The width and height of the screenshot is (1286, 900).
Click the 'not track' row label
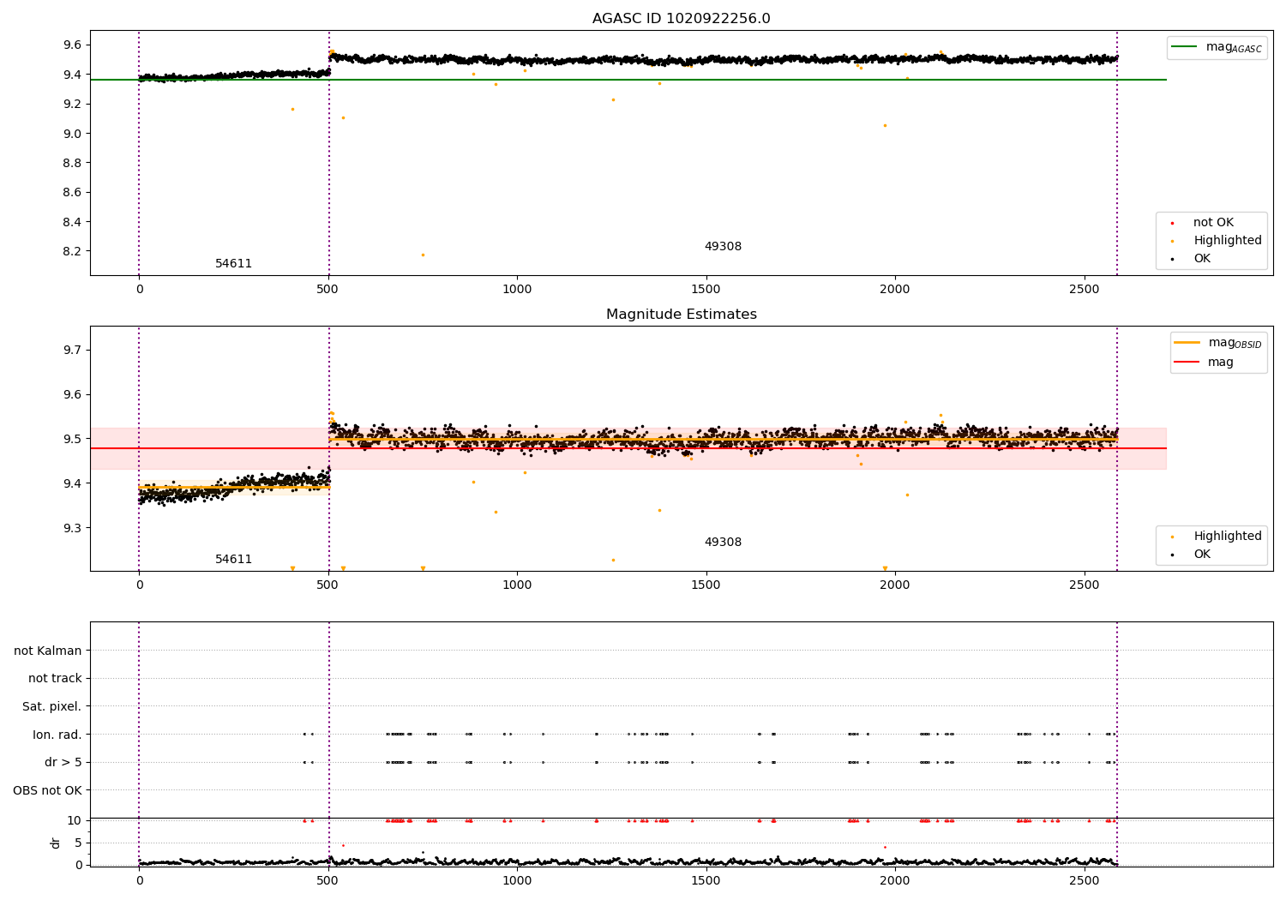coord(55,679)
